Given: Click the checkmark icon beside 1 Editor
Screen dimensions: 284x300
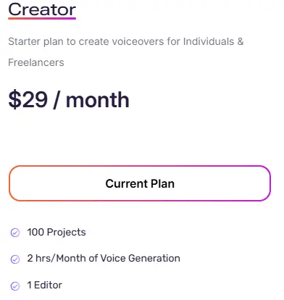Looking at the screenshot, I should [x=15, y=286].
